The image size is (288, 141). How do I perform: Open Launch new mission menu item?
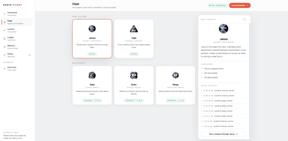(17, 30)
